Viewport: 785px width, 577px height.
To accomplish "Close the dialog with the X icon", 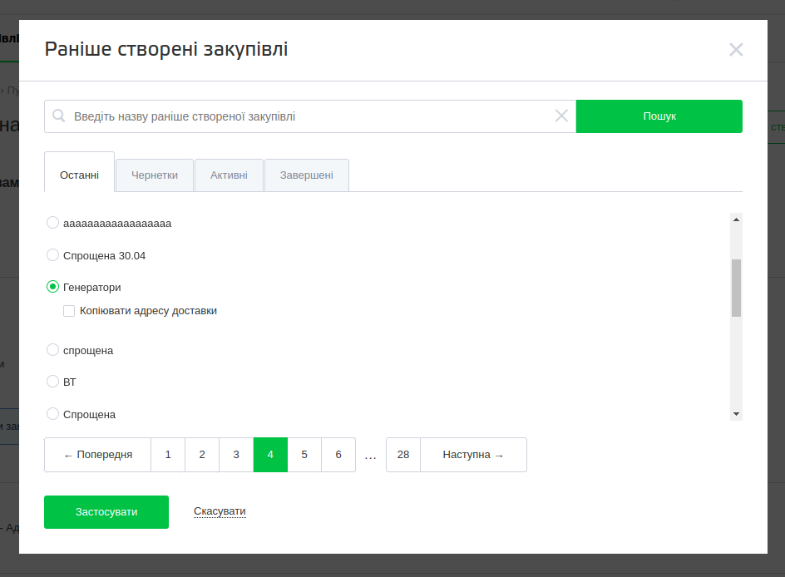I will tap(736, 50).
